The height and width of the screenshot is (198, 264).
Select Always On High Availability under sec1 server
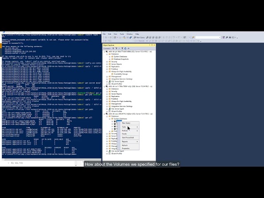pyautogui.click(x=121, y=101)
